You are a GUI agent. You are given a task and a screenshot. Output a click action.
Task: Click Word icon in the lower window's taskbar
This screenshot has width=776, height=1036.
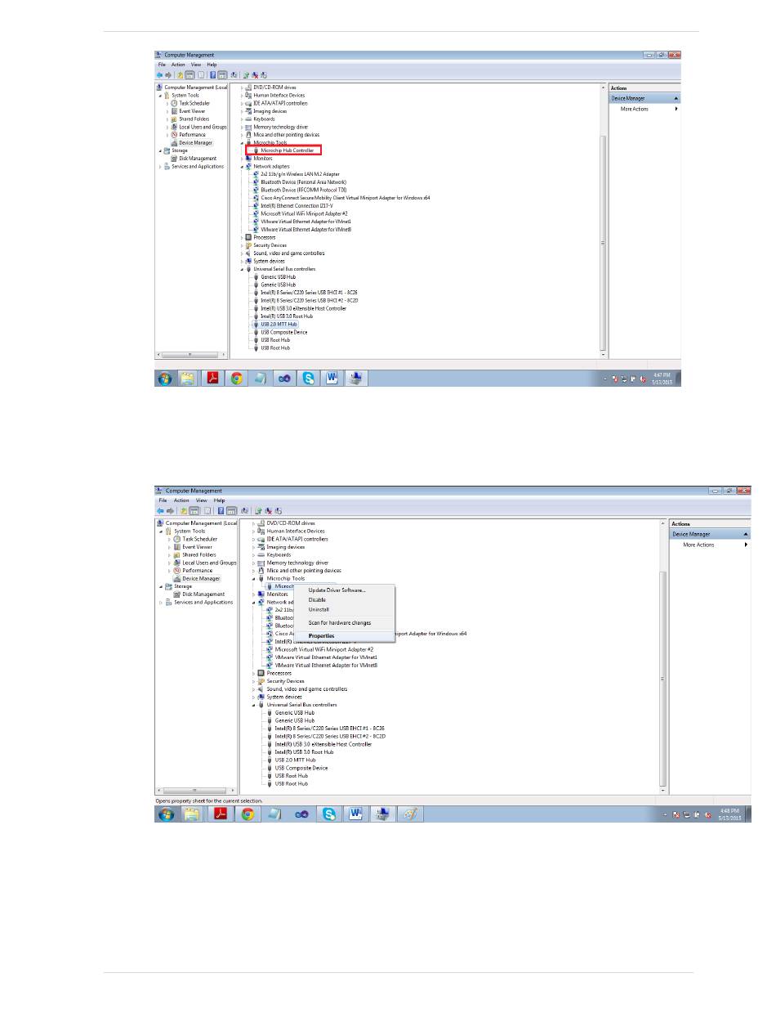355,814
